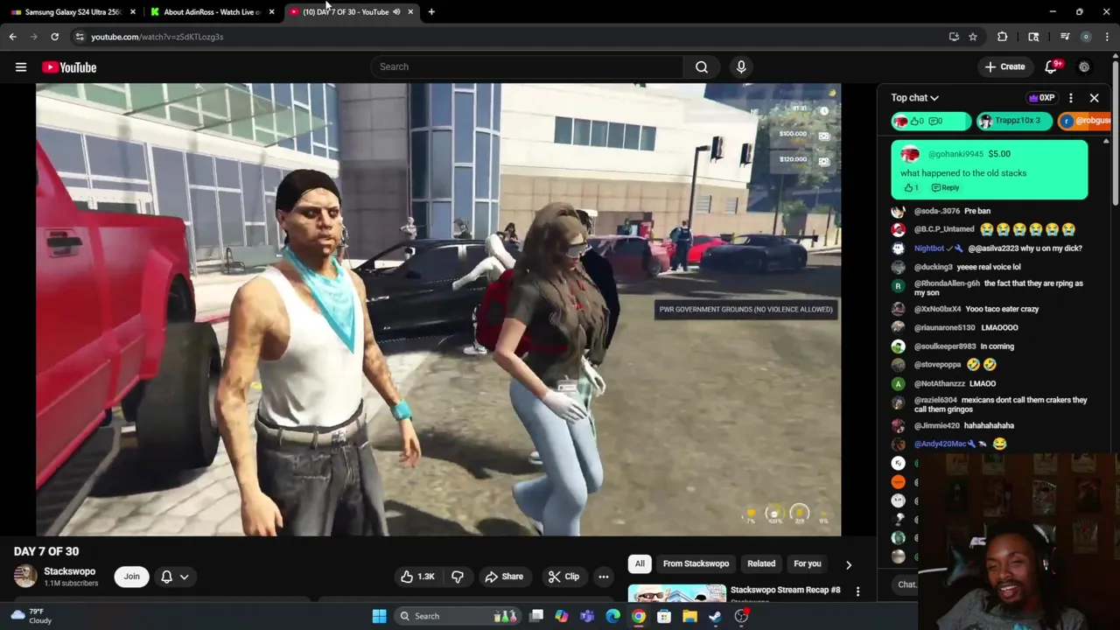The image size is (1120, 630).
Task: Open Task View on taskbar
Action: (x=536, y=616)
